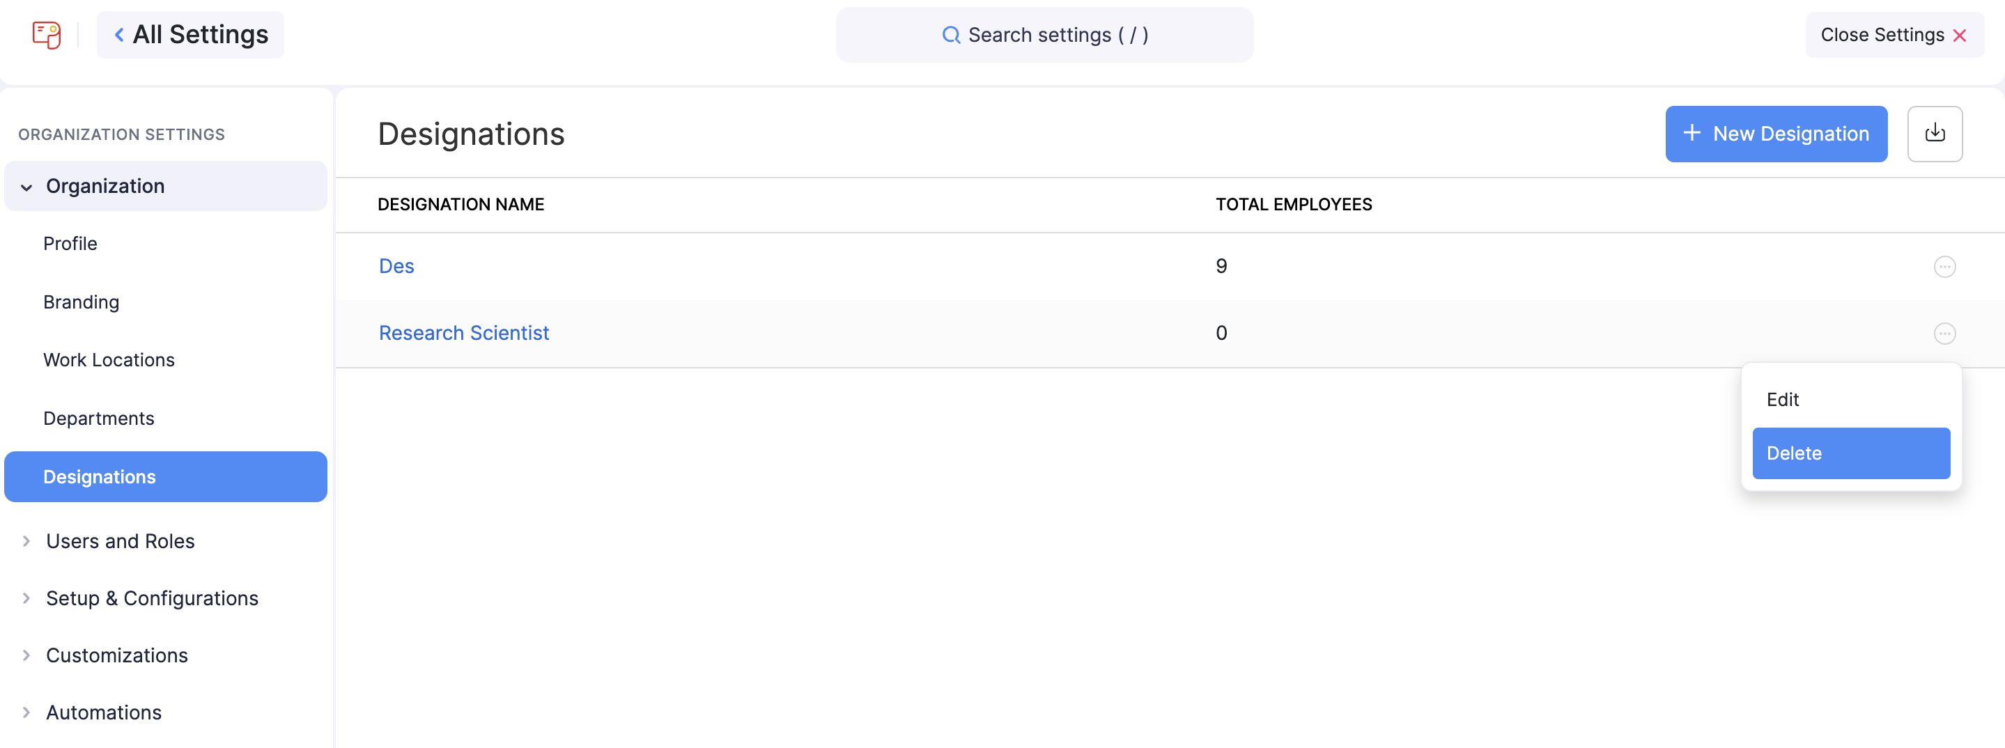Click the red X close icon
Image resolution: width=2005 pixels, height=748 pixels.
1959,36
